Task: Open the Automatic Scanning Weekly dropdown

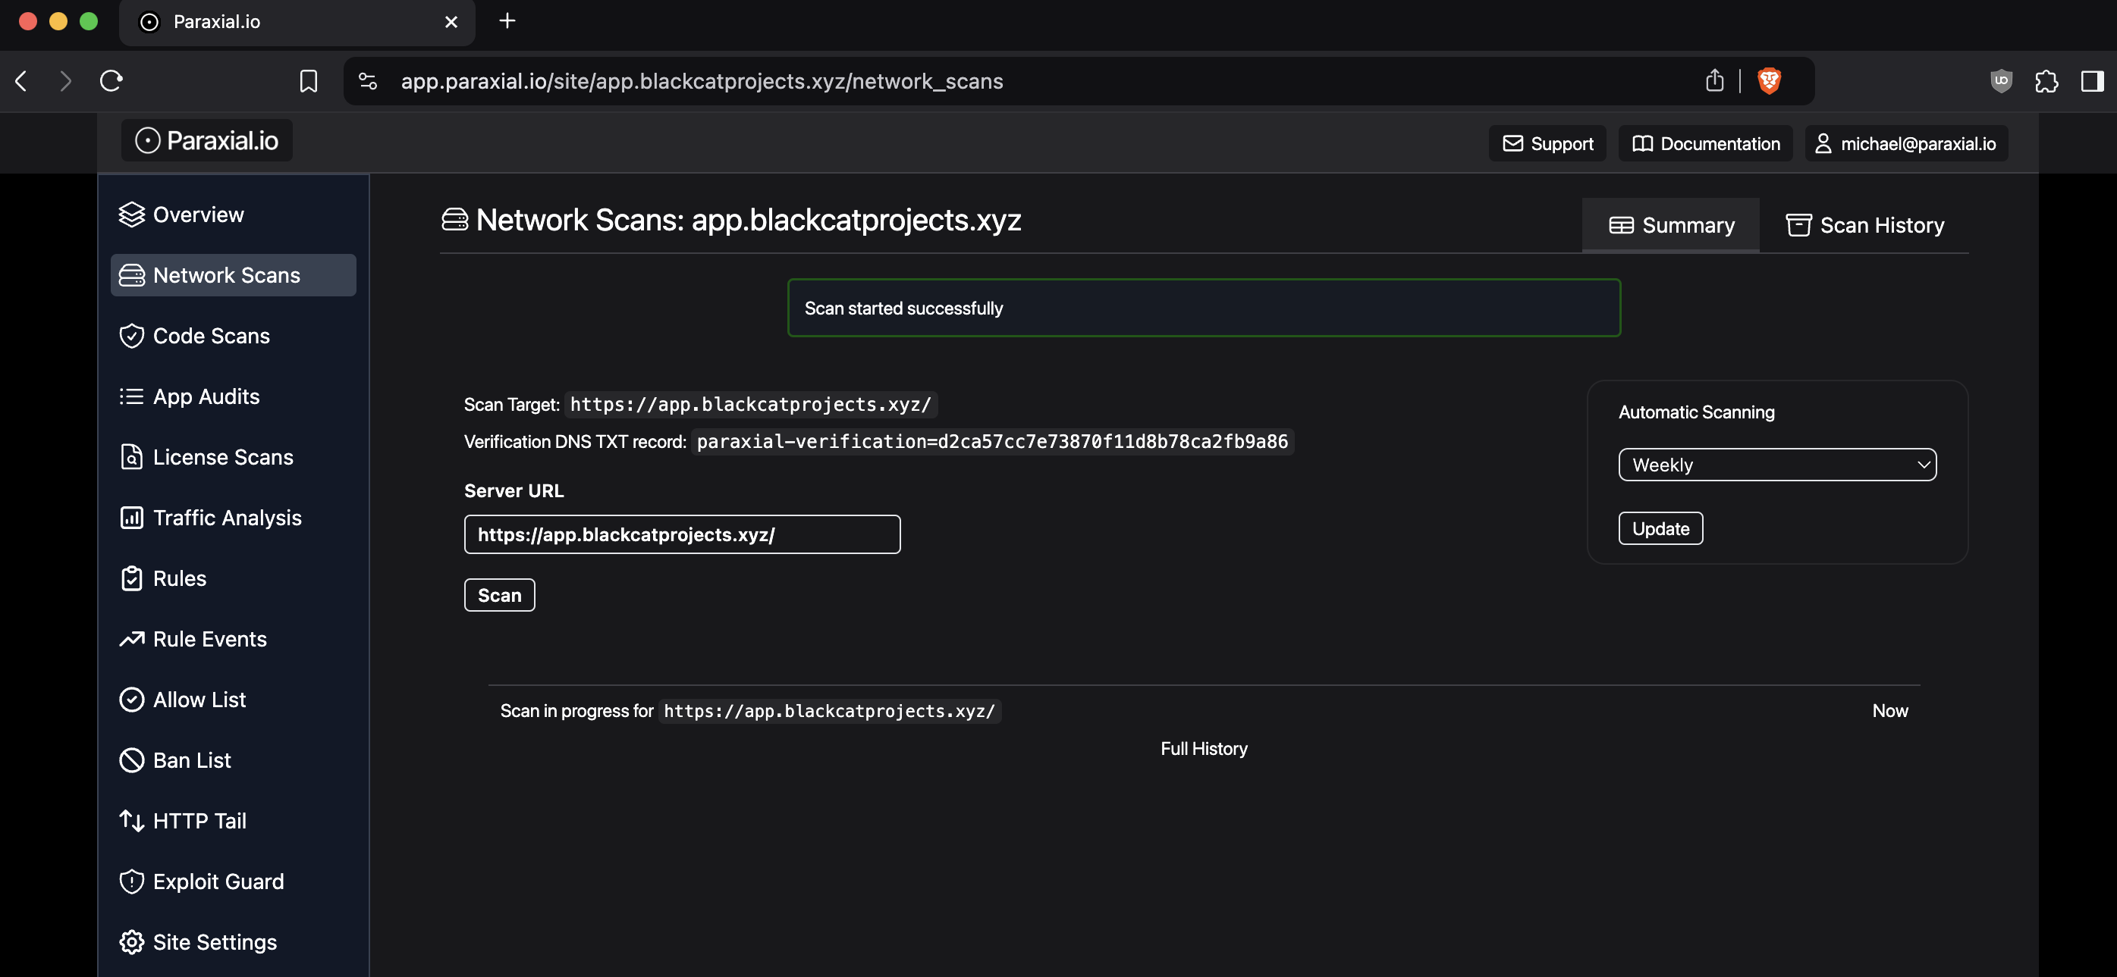Action: (x=1778, y=465)
